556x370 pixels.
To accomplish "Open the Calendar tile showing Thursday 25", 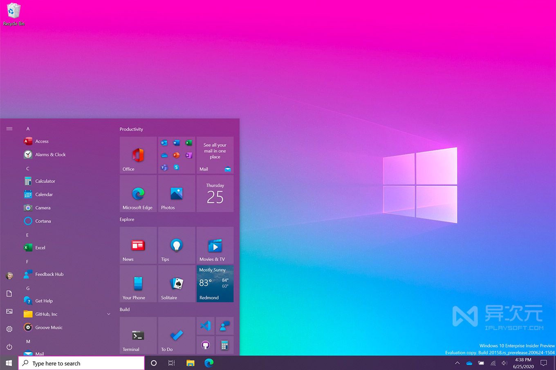I will click(x=215, y=194).
